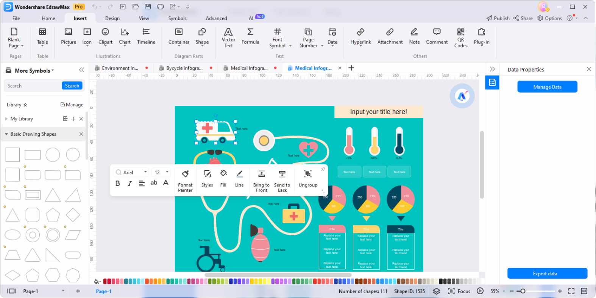Image resolution: width=596 pixels, height=298 pixels.
Task: Switch to the Symbols ribbon tab
Action: click(x=177, y=18)
